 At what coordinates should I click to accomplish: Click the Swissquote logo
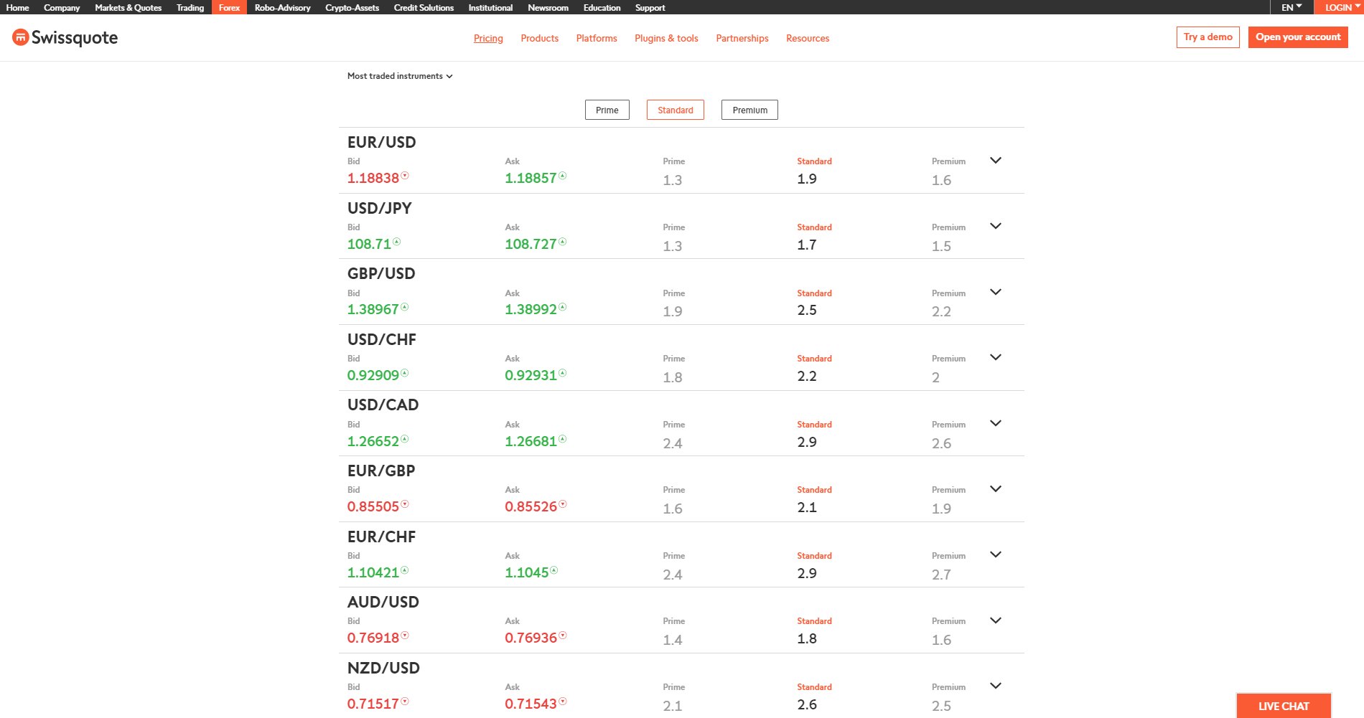point(65,37)
